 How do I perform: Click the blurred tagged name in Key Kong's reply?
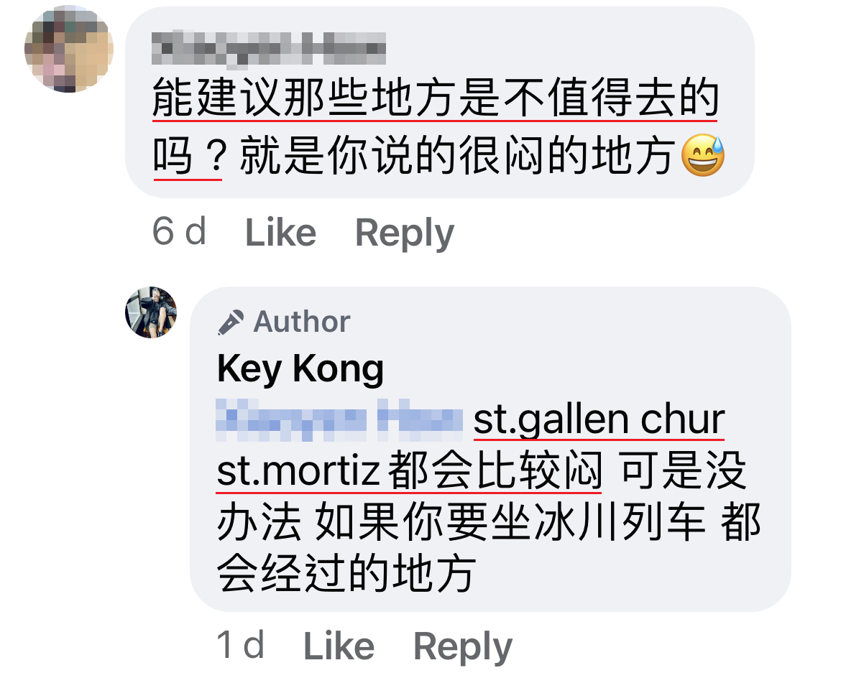point(339,419)
